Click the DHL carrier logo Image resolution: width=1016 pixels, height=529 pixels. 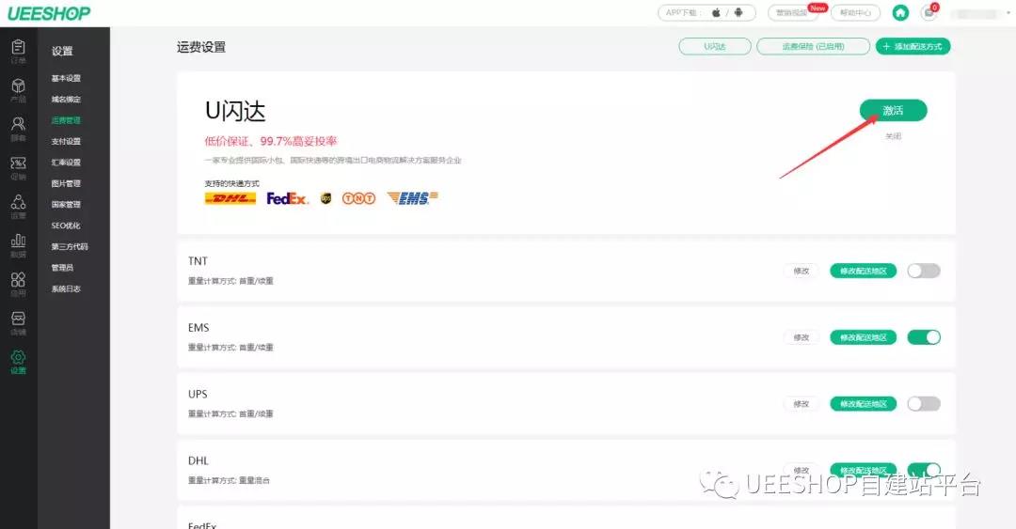click(x=230, y=198)
